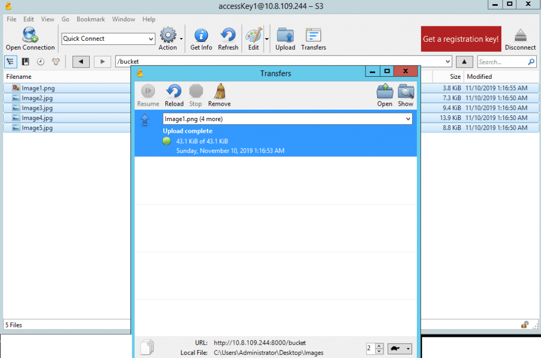The image size is (541, 358).
Task: Navigate up to the parent folder
Action: [x=464, y=62]
